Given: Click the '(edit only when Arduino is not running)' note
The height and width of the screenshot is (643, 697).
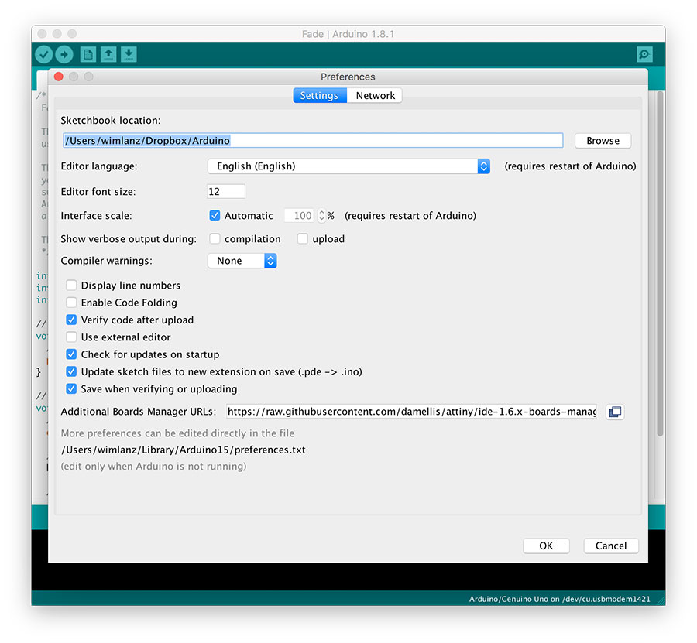Looking at the screenshot, I should tap(153, 467).
